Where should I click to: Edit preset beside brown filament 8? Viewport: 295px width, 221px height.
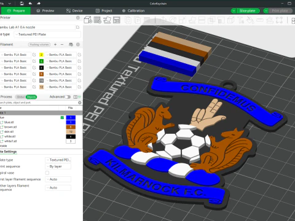79,74
